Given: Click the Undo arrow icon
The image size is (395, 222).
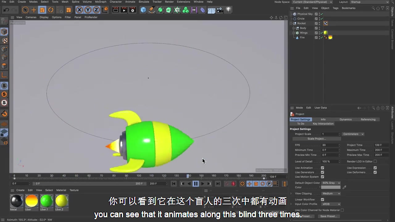Looking at the screenshot, I should coord(6,10).
